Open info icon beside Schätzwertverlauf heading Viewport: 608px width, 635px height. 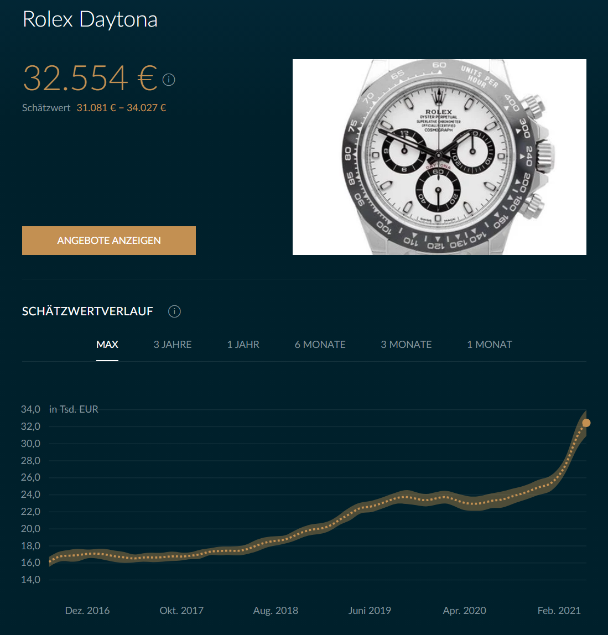(x=175, y=311)
